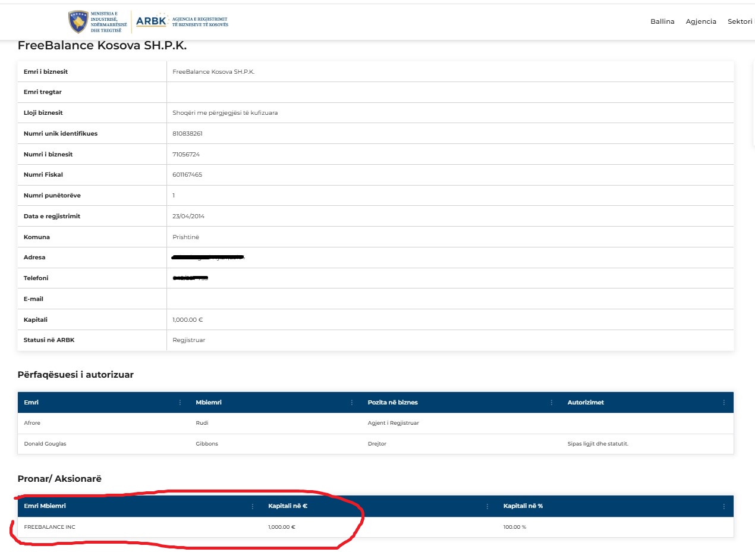Click the Pronar/ Aksionarë section heading

pos(60,479)
